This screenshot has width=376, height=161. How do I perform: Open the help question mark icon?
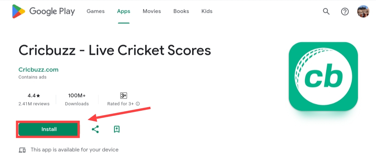(345, 11)
